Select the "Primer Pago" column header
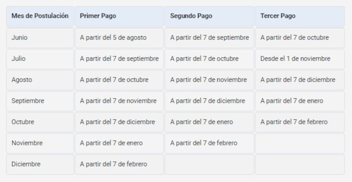The height and width of the screenshot is (182, 352). coord(98,16)
